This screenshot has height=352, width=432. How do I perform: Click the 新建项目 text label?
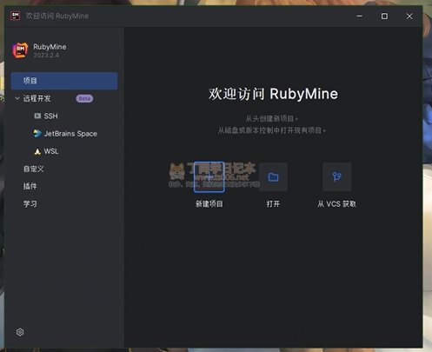click(x=209, y=204)
